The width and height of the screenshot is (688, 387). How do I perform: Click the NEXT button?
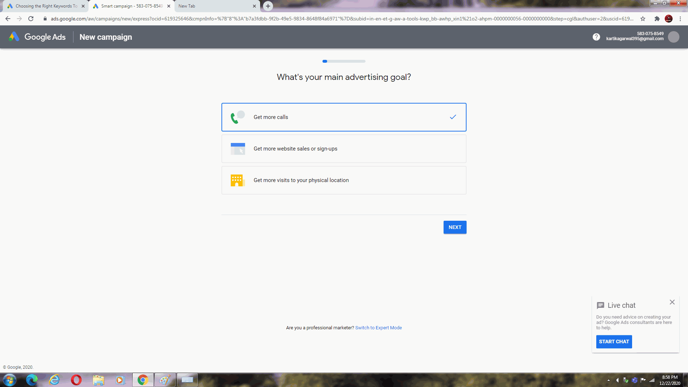click(x=455, y=227)
